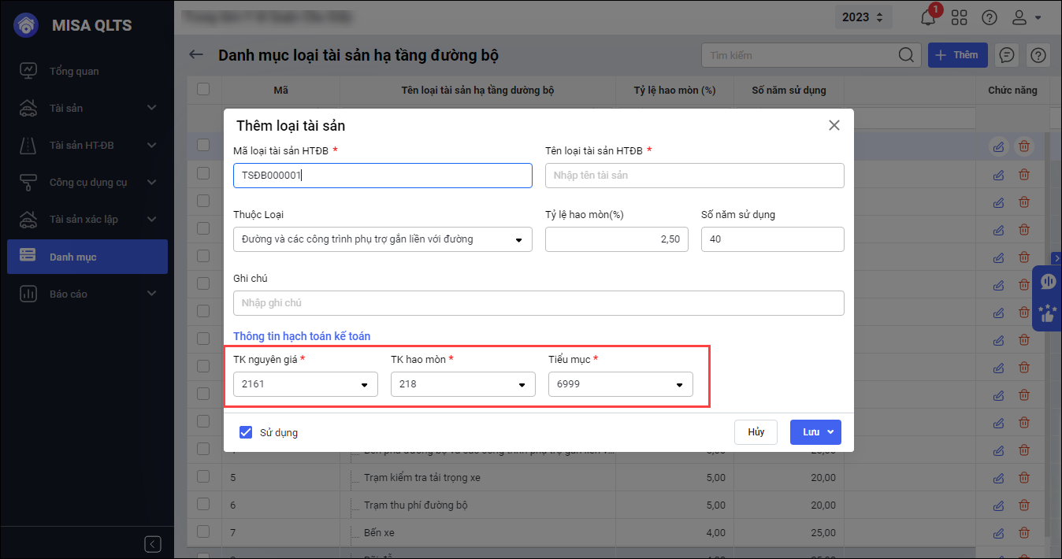This screenshot has height=559, width=1062.
Task: Tick the select-all checkbox in table header
Action: tap(203, 90)
